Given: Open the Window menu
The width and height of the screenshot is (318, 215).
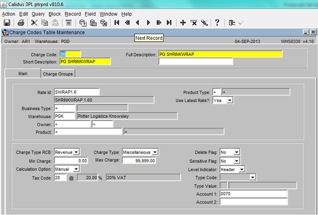Looking at the screenshot, I should [108, 14].
